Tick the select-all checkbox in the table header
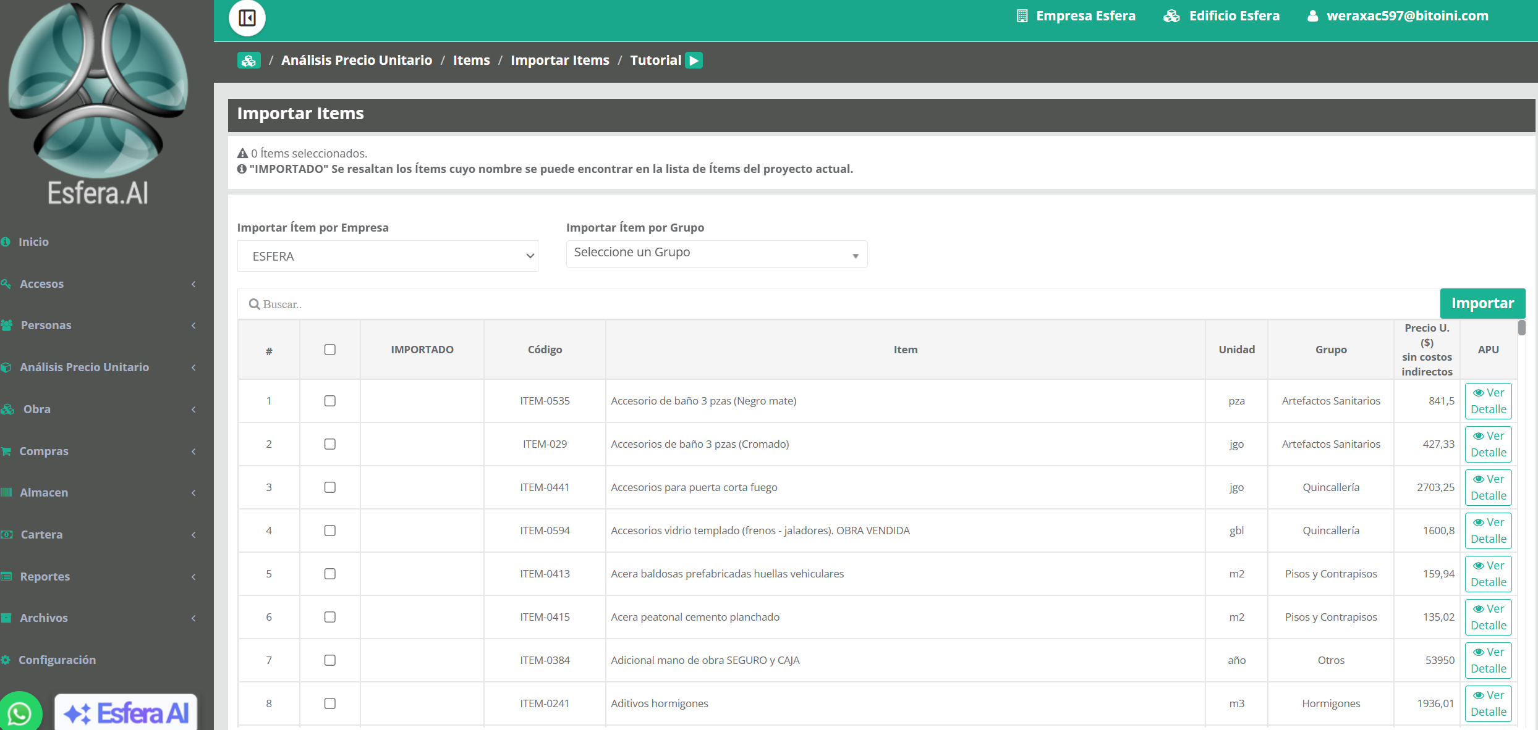Viewport: 1538px width, 730px height. 330,350
